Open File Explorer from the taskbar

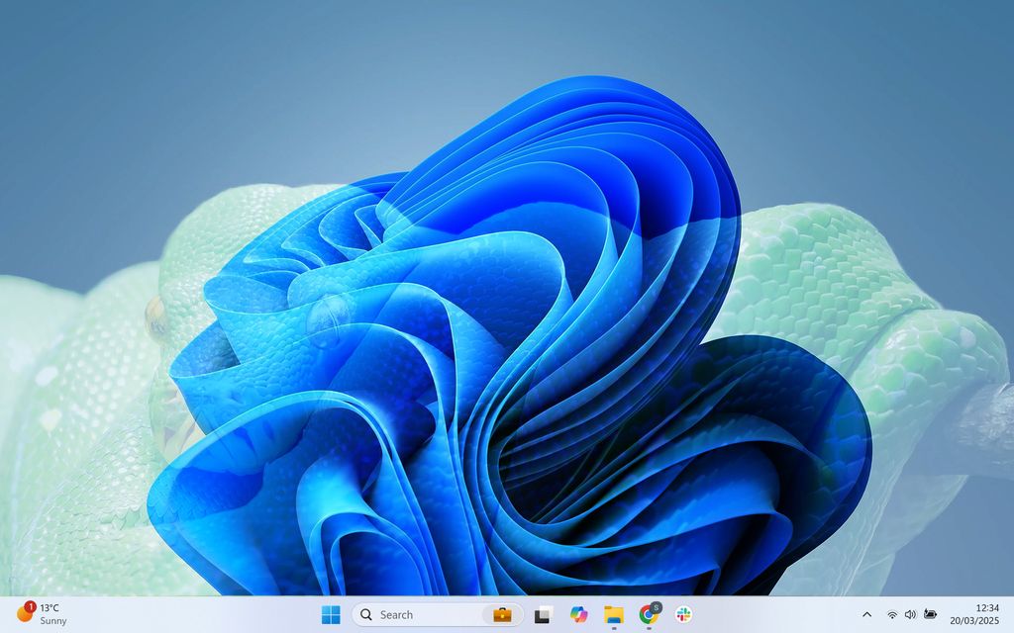tap(615, 614)
